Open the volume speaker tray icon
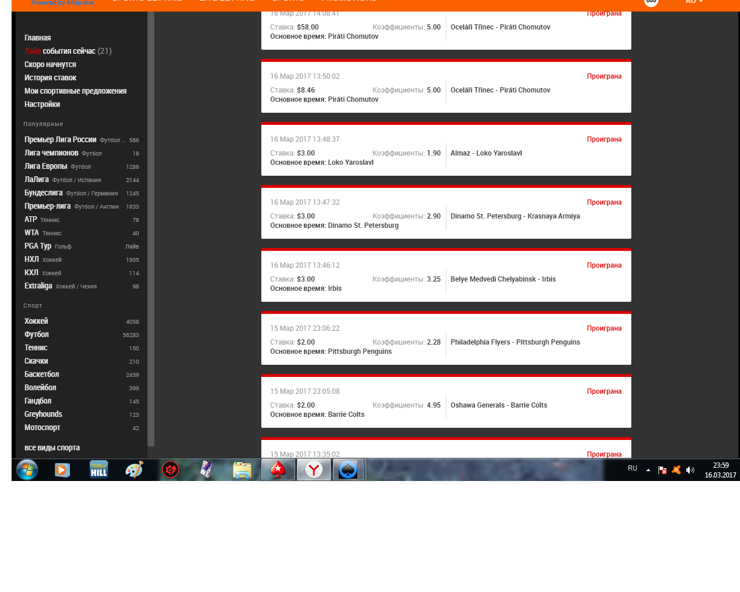 pyautogui.click(x=690, y=470)
